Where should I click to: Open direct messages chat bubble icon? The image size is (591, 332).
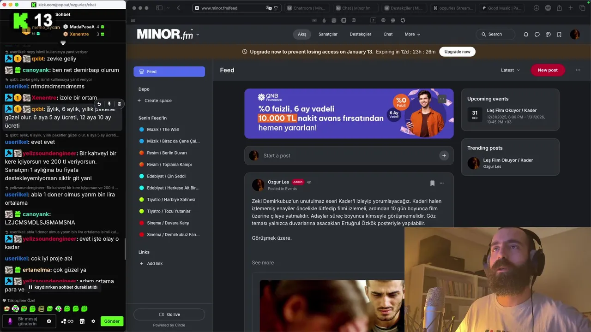[537, 34]
